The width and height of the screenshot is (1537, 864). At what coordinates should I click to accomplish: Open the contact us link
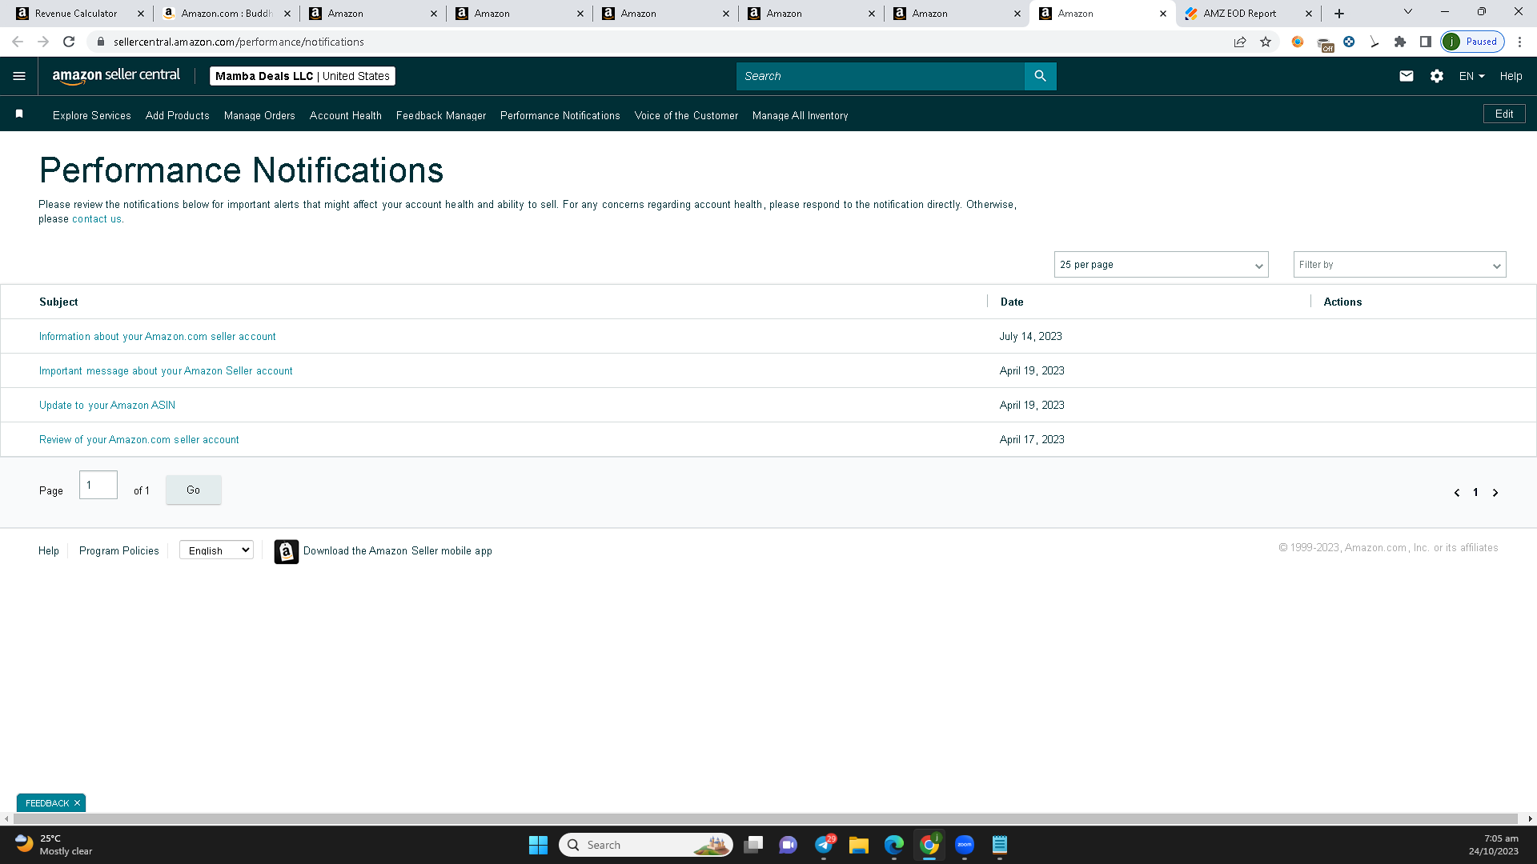click(97, 219)
